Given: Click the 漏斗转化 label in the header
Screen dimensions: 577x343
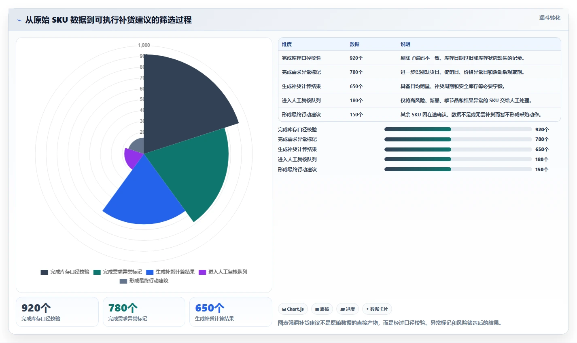Looking at the screenshot, I should click(x=549, y=18).
